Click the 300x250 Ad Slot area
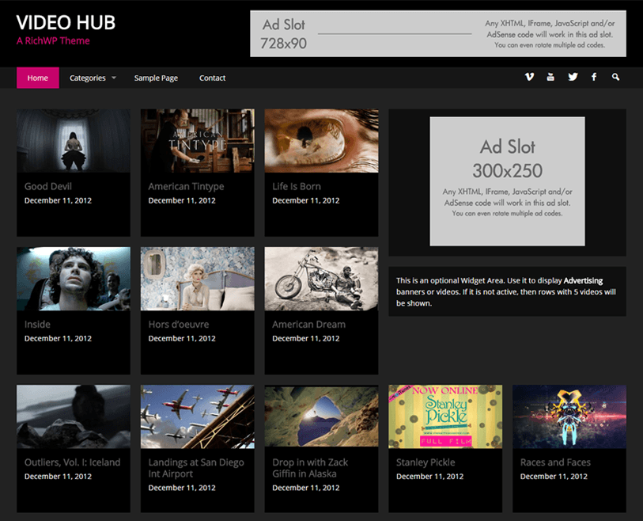Screen dimensions: 643x521 coord(507,178)
